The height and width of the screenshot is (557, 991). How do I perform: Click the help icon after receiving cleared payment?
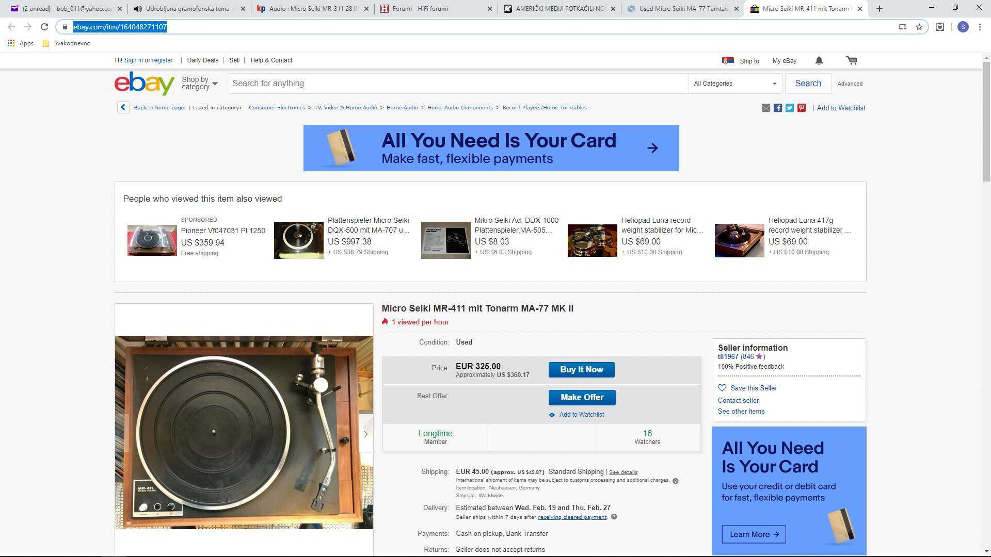pos(614,517)
